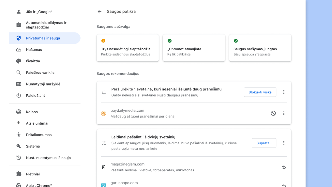Image resolution: width=332 pixels, height=187 pixels.
Task: Click the Saugos rekomendacijos heading
Action: coord(118,73)
